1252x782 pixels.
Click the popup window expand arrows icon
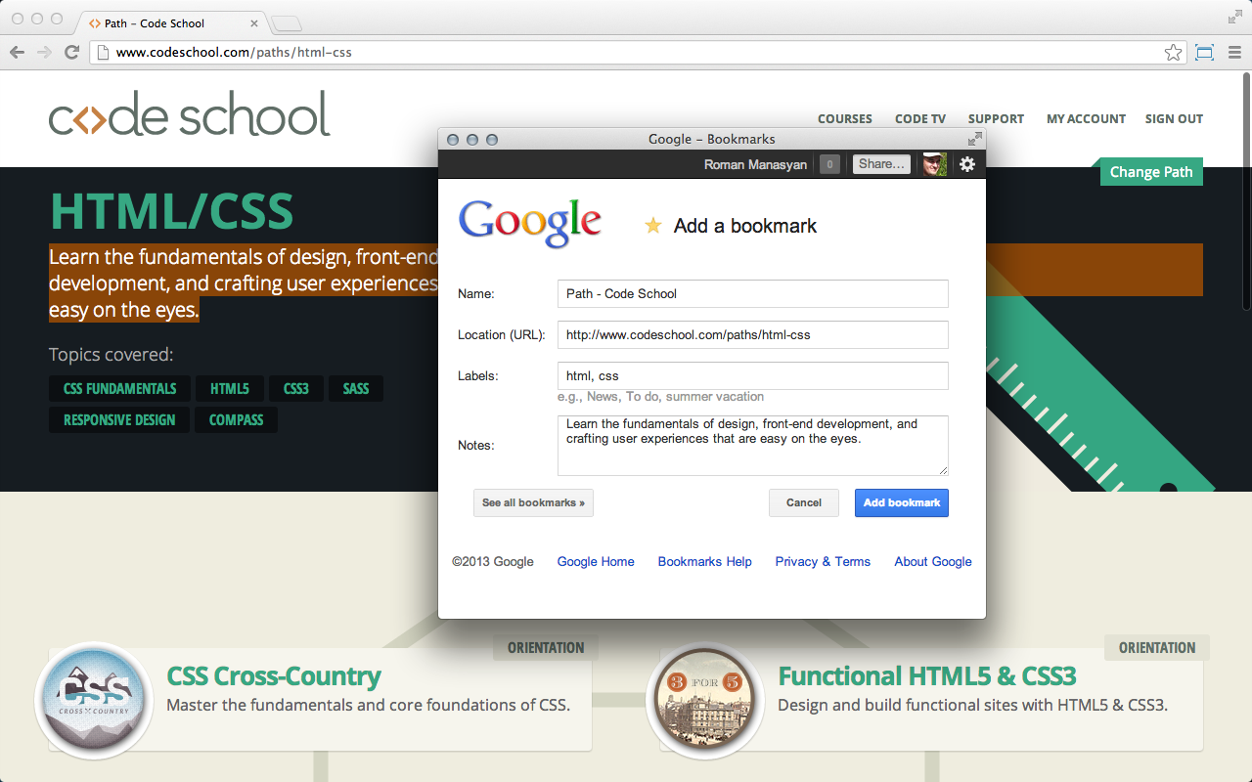tap(974, 139)
